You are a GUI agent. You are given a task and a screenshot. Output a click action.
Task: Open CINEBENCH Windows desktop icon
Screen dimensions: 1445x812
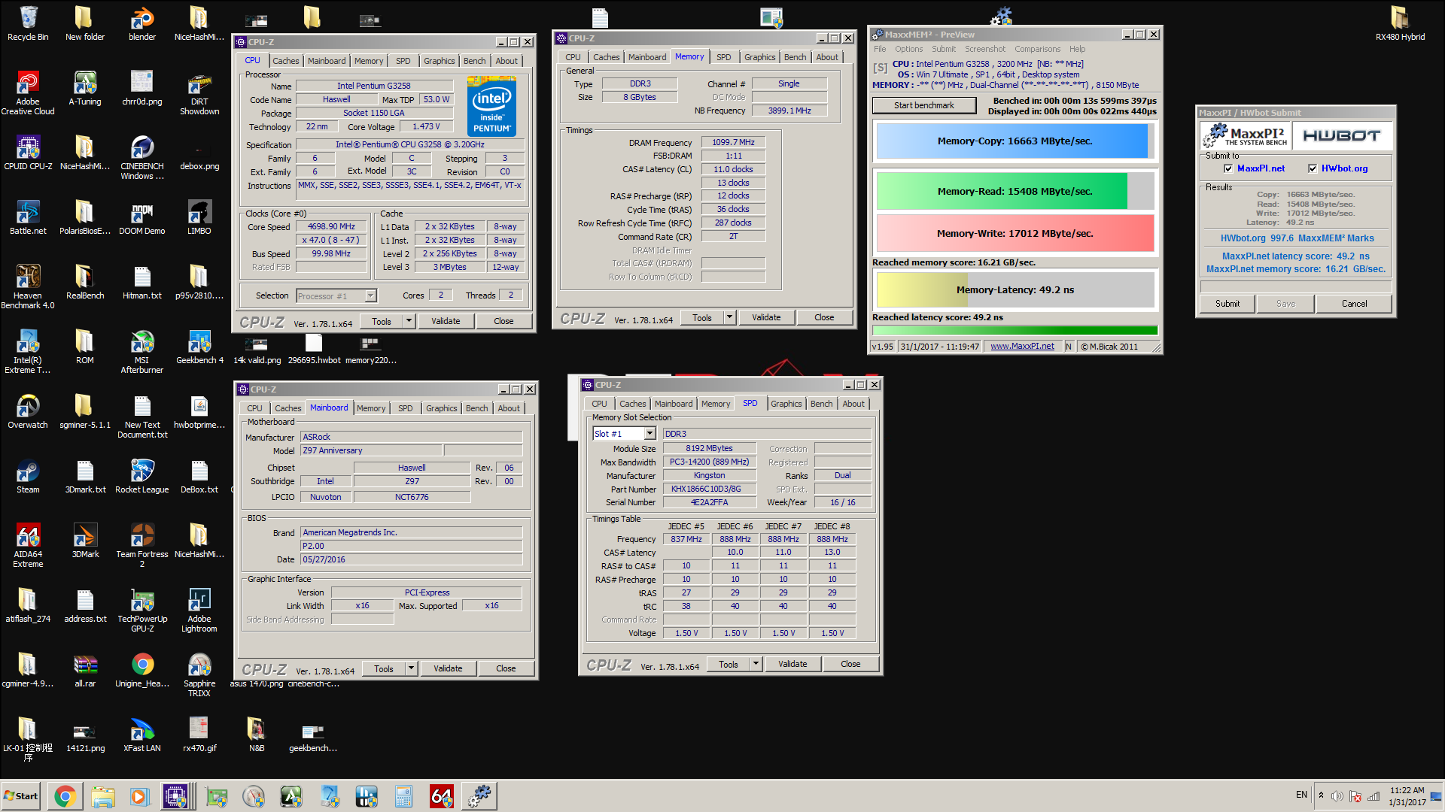coord(142,158)
